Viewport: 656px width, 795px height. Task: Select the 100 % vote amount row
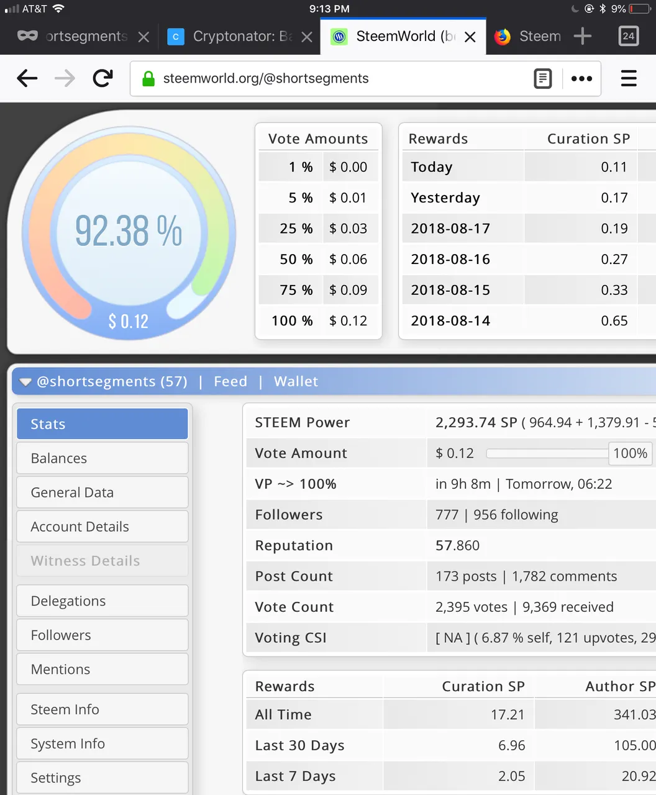[318, 320]
